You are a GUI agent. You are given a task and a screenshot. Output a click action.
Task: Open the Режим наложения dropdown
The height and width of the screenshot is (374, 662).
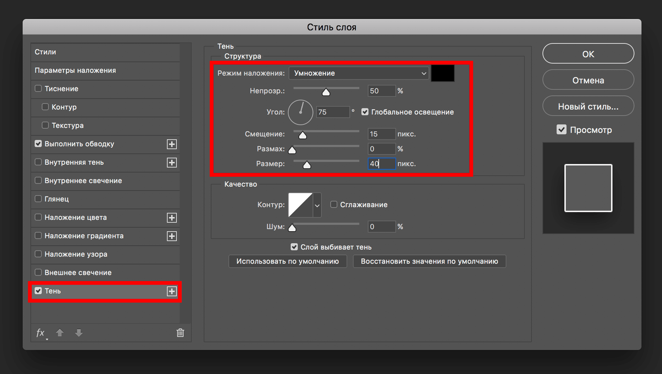[359, 73]
